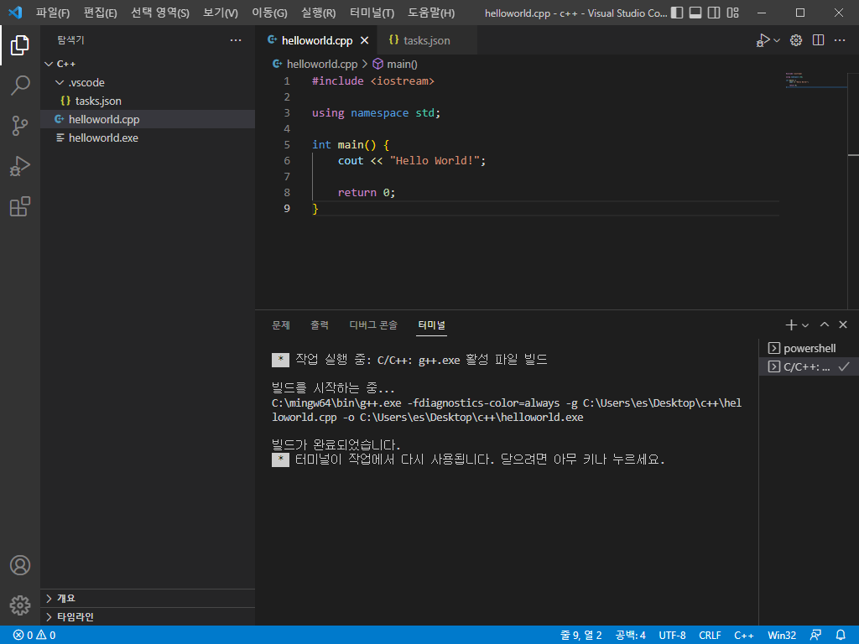
Task: Open the Source Control view
Action: pos(20,125)
